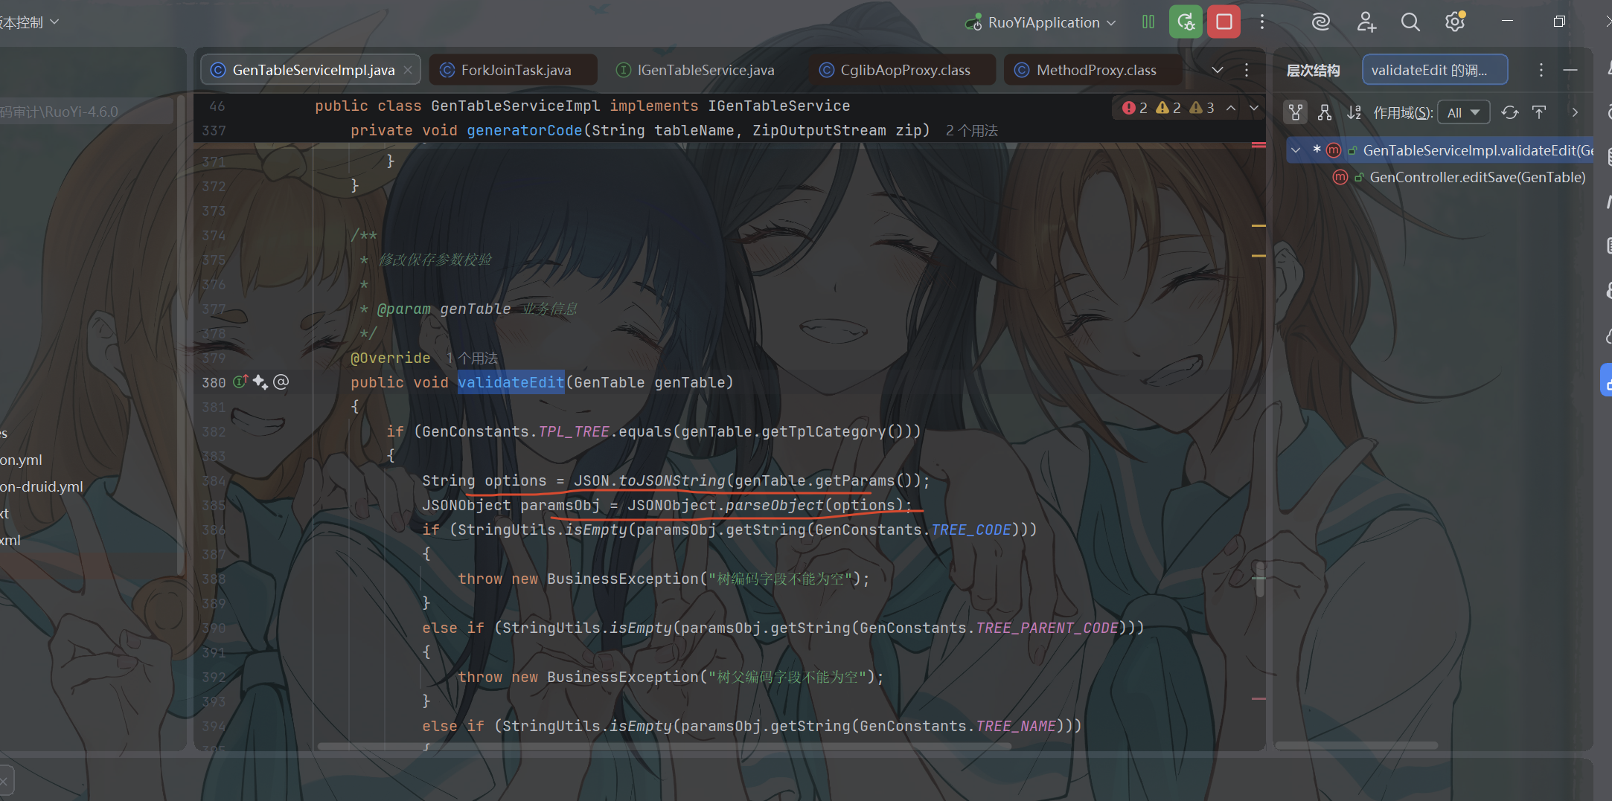Go to previous highlighted error arrow
Screen dimensions: 1612x801
(x=1231, y=108)
